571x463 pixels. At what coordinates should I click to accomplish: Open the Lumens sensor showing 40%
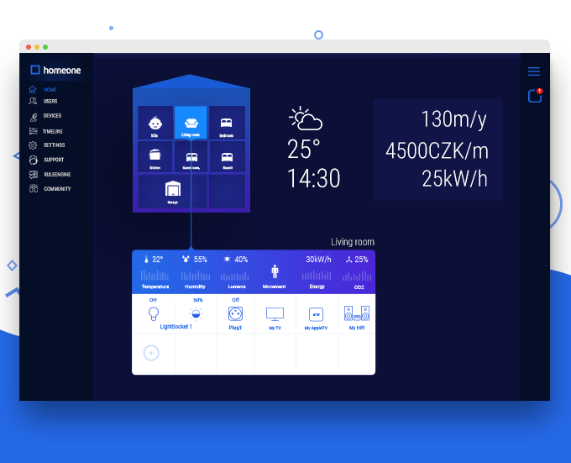(x=236, y=272)
